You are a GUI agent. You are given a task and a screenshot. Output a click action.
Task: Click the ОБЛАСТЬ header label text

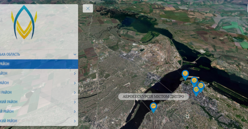[10, 55]
